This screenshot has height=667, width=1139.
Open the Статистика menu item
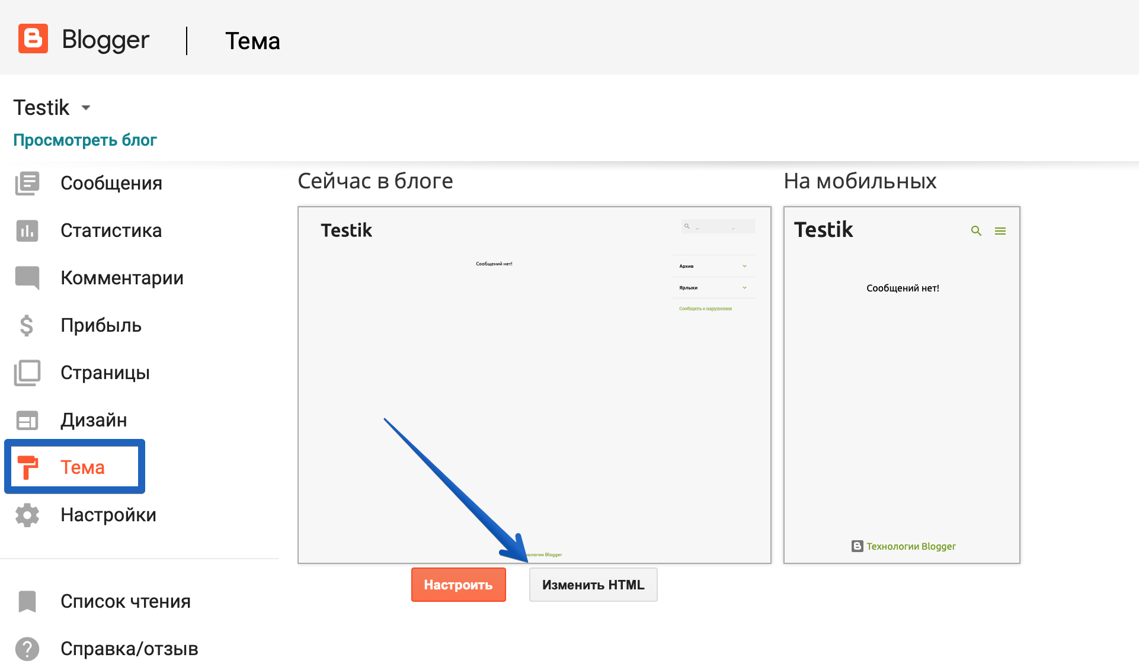[111, 230]
